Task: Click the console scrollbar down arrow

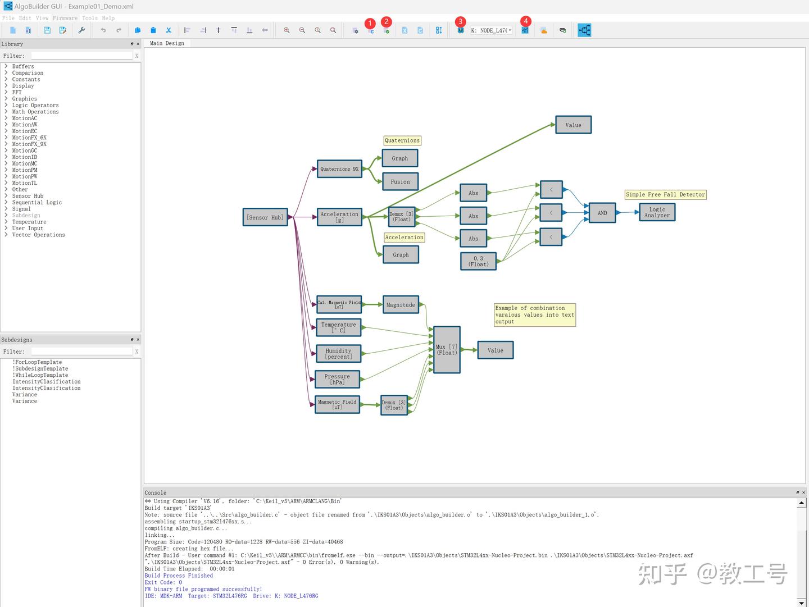Action: tap(802, 603)
